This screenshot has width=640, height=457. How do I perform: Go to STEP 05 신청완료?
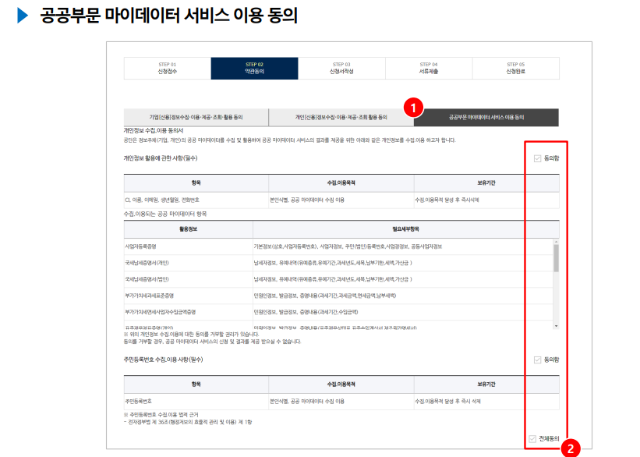click(516, 68)
